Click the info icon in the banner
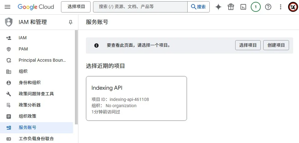 (x=96, y=45)
